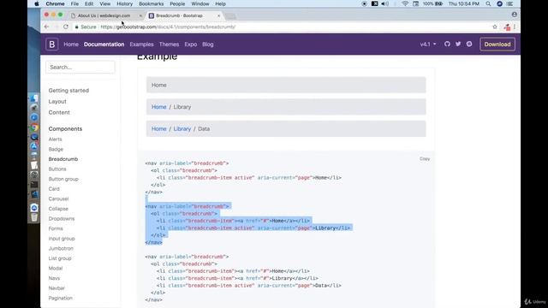Open Notification Center icon

(510, 3)
